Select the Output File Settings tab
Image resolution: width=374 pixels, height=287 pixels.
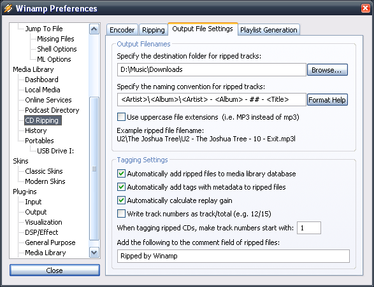click(203, 29)
